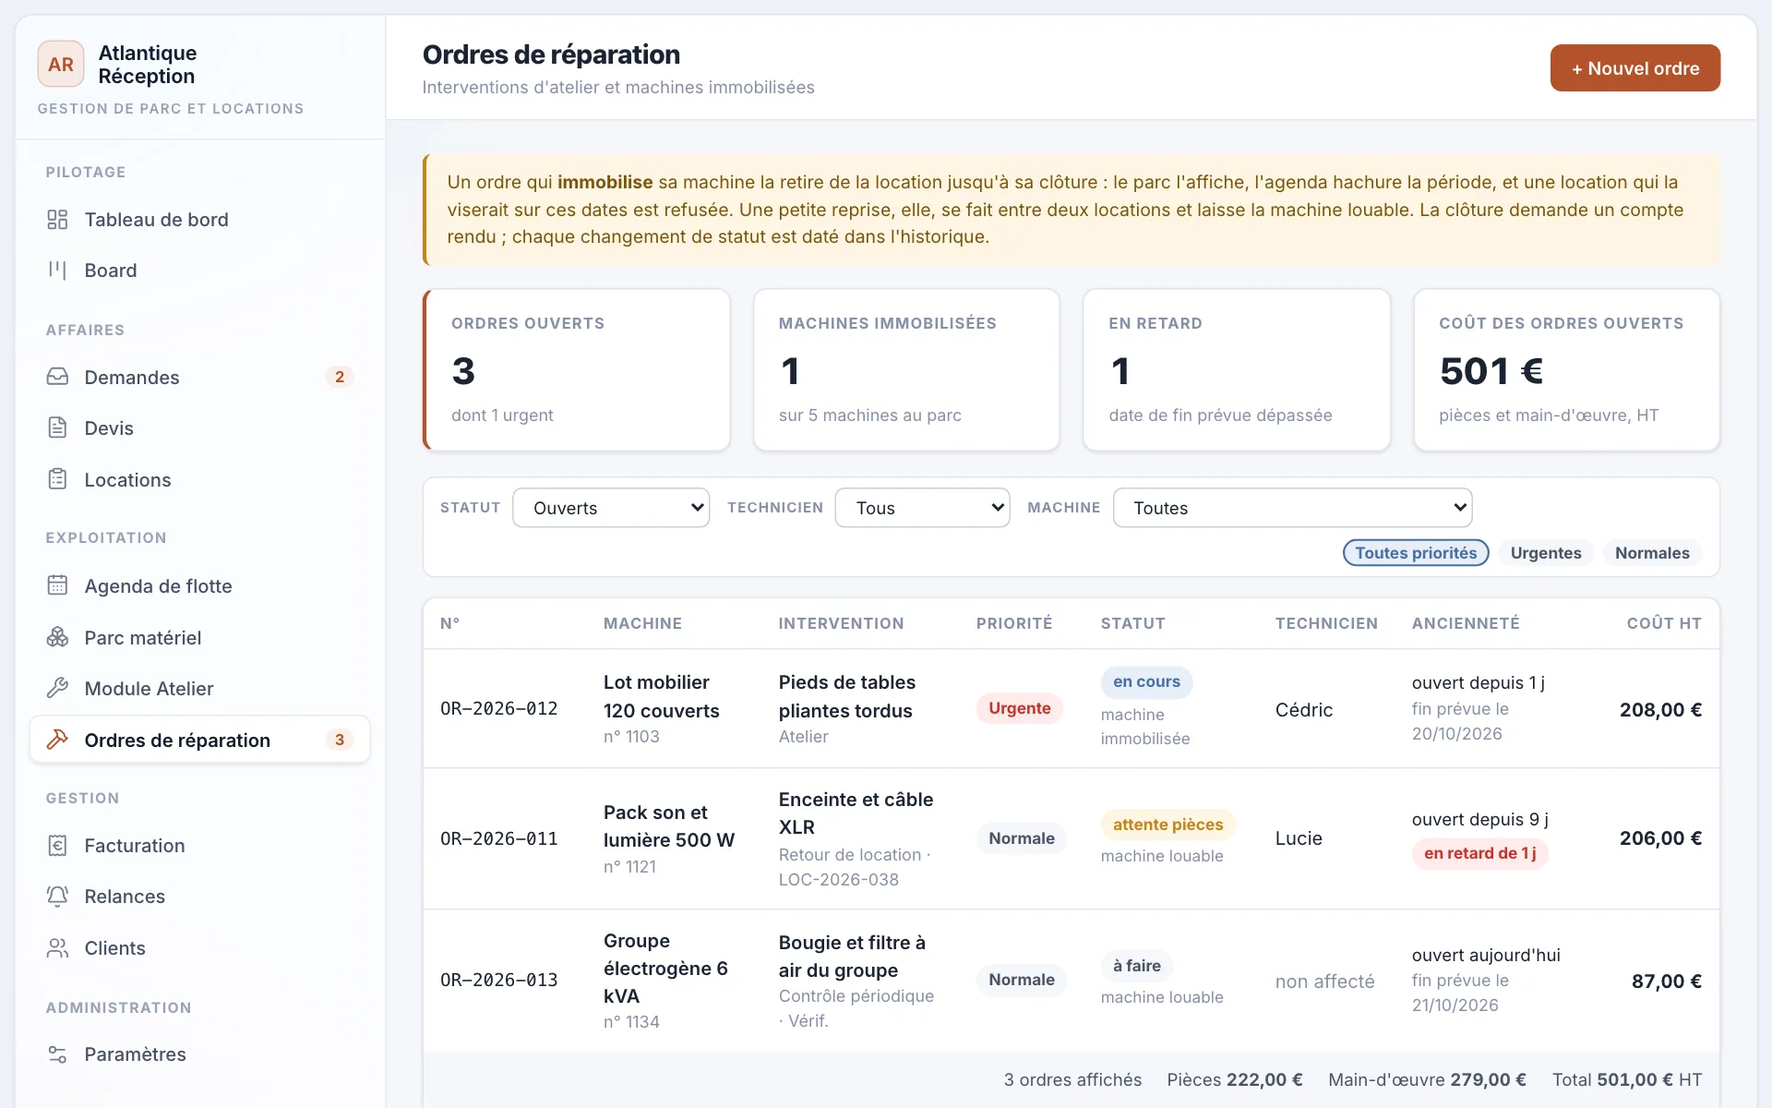
Task: Navigate to Devis
Action: coord(199,428)
